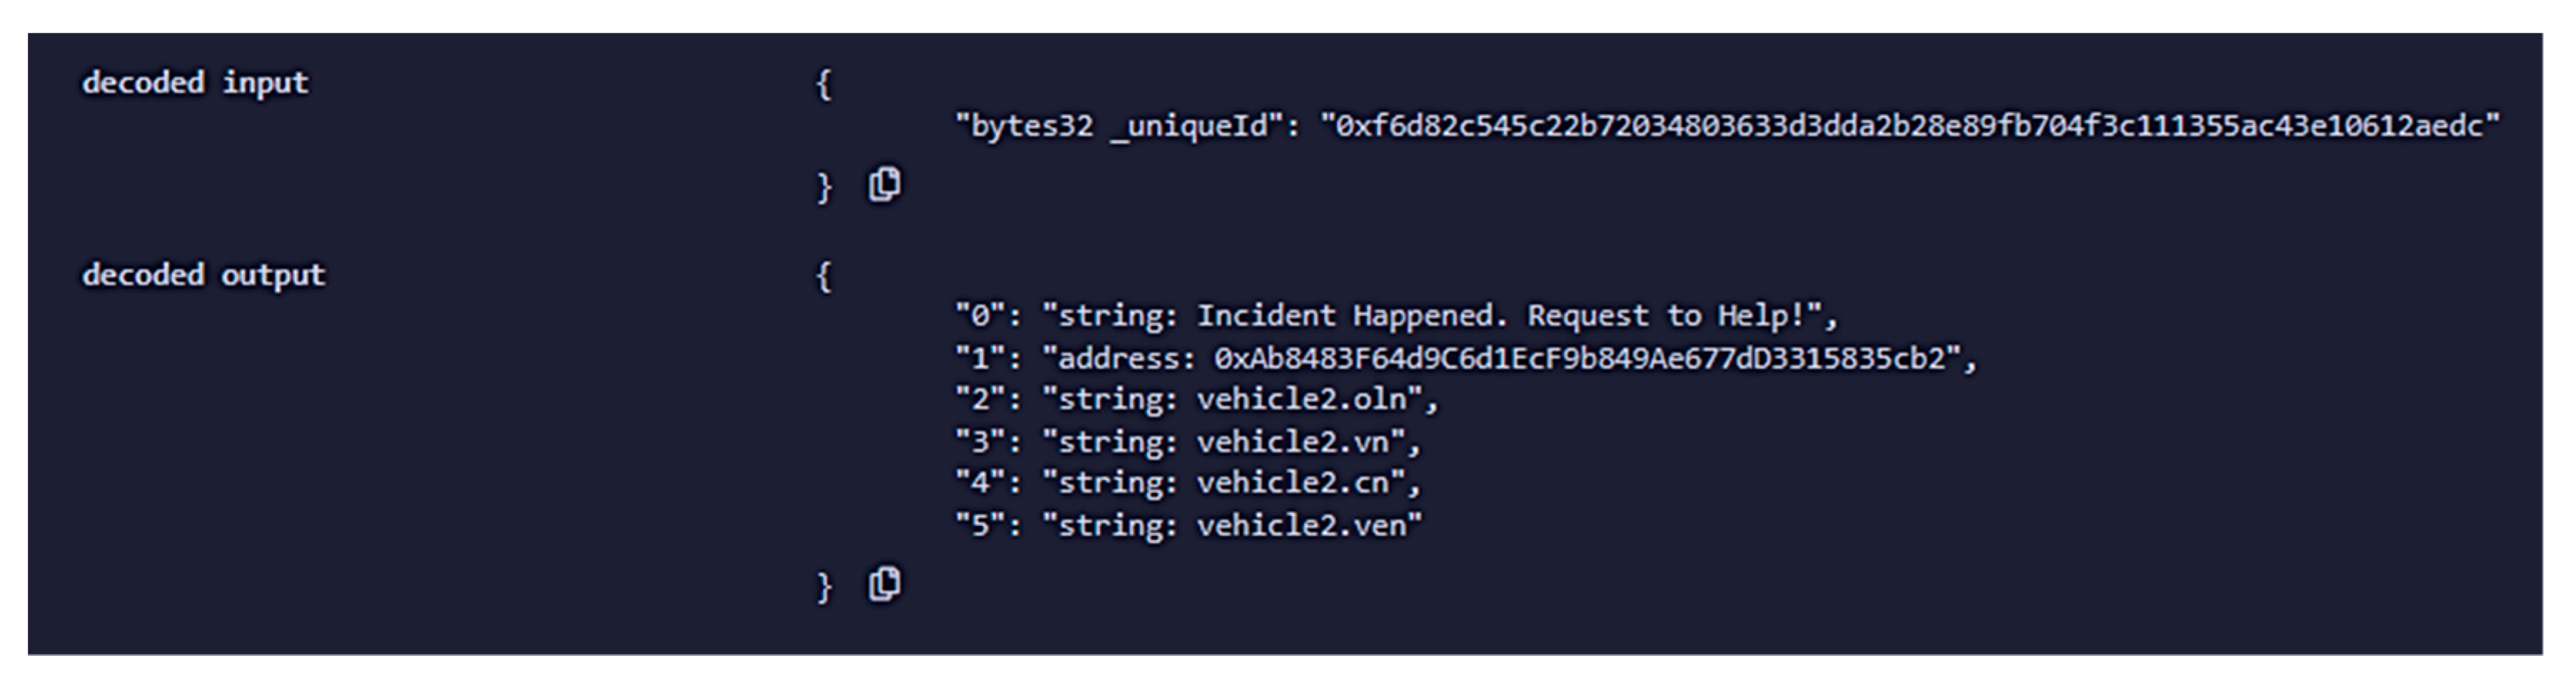
Task: Copy the decoded output value
Action: pyautogui.click(x=884, y=584)
